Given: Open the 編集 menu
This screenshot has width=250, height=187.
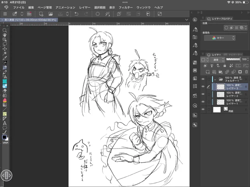Looking at the screenshot, I should 31,7.
